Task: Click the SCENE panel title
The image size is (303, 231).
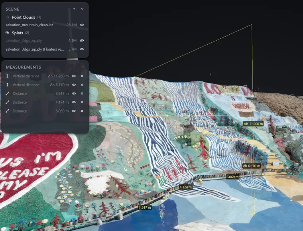Action: point(12,9)
